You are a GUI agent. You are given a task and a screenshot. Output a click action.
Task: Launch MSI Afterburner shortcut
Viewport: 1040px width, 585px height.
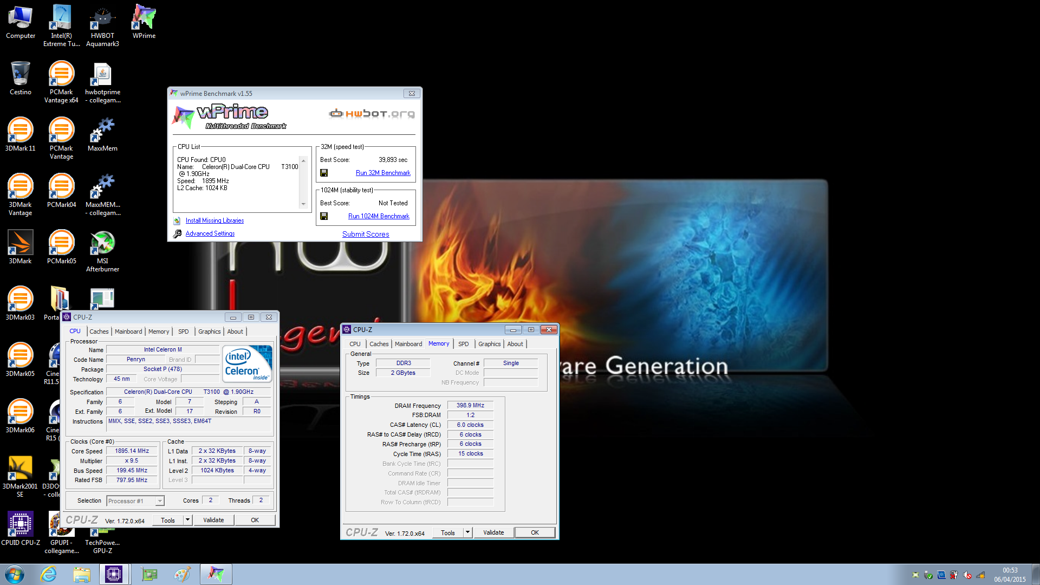coord(102,251)
